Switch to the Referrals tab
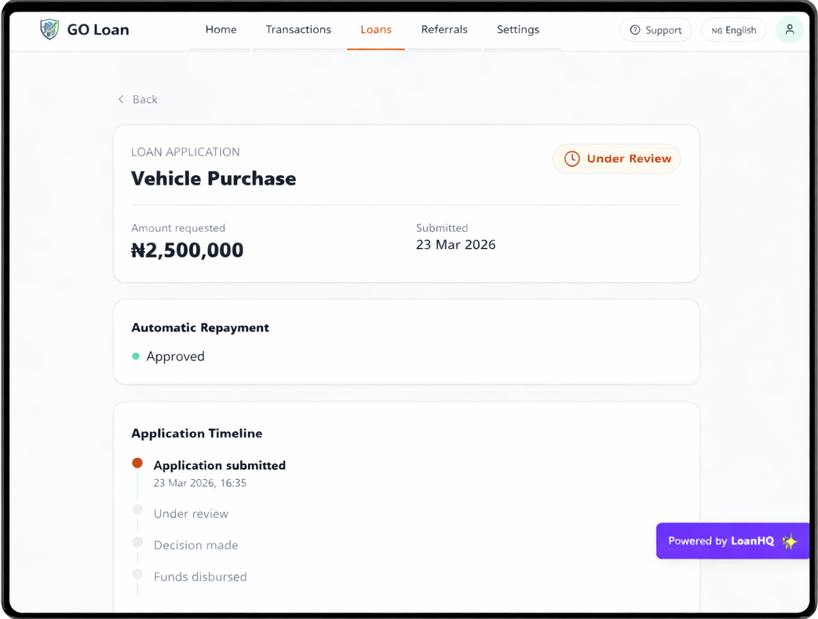Image resolution: width=818 pixels, height=619 pixels. coord(444,30)
